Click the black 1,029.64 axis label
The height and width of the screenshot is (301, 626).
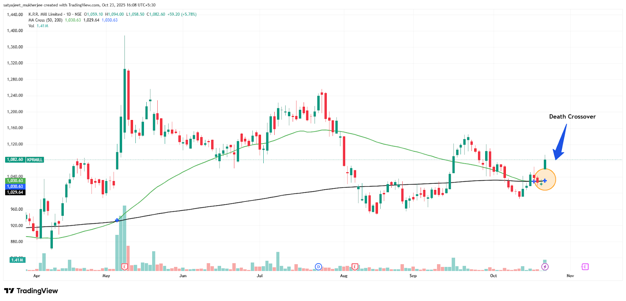pyautogui.click(x=15, y=192)
